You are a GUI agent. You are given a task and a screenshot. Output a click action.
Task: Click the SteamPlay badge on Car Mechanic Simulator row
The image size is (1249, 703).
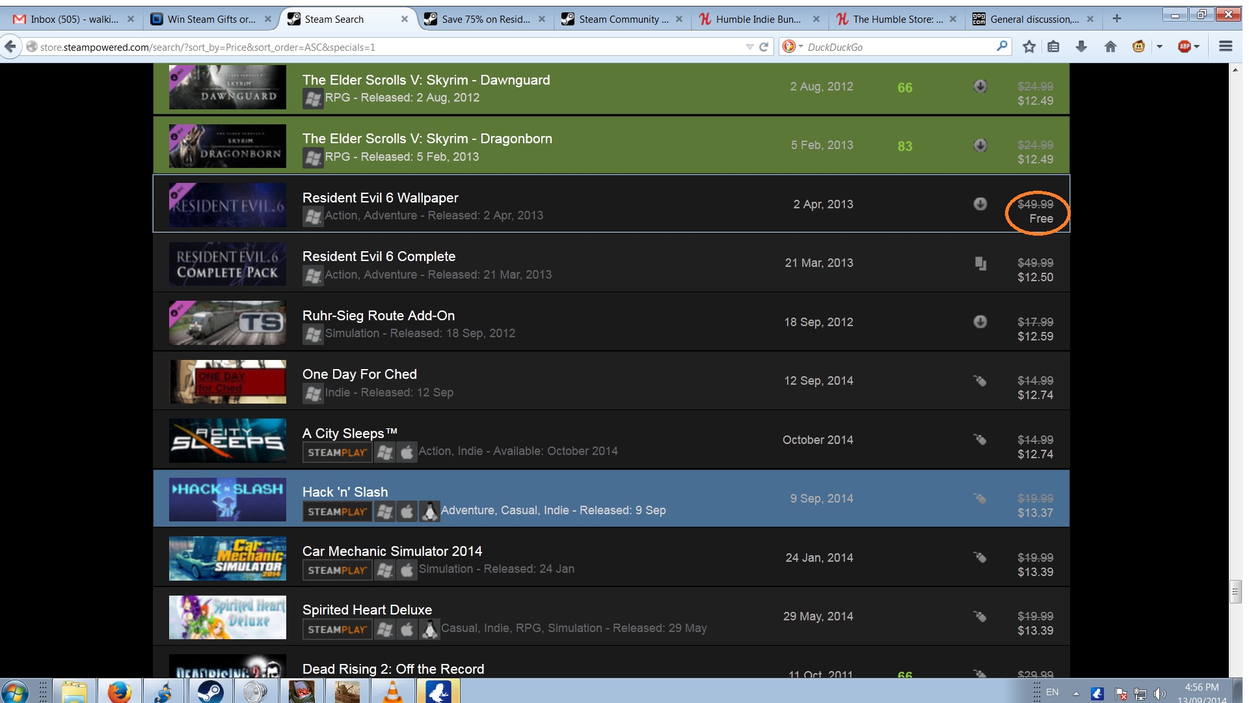pyautogui.click(x=337, y=570)
